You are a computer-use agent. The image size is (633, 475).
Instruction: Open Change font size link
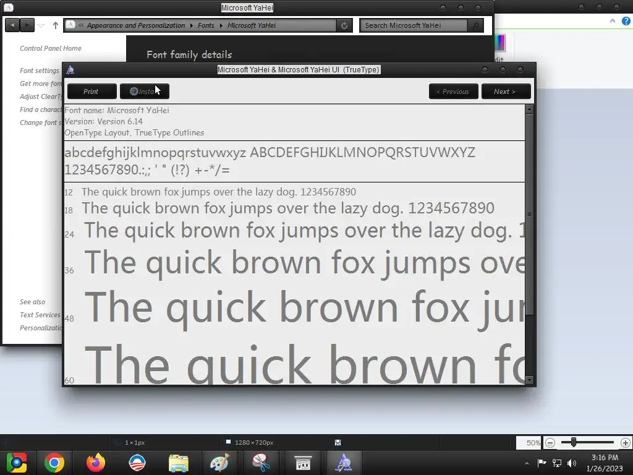click(40, 122)
